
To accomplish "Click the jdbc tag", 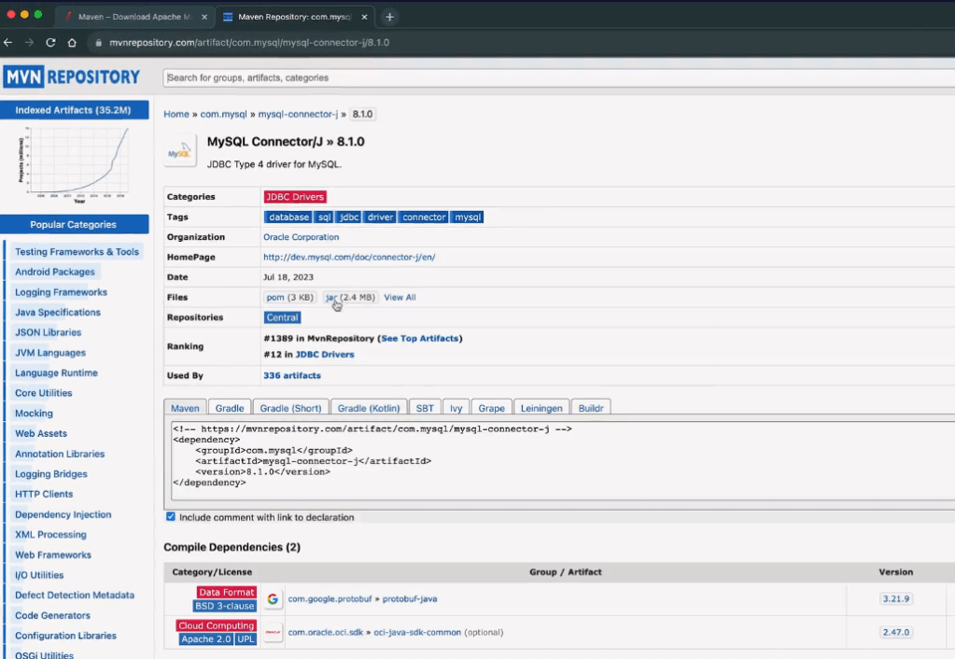I will [349, 217].
